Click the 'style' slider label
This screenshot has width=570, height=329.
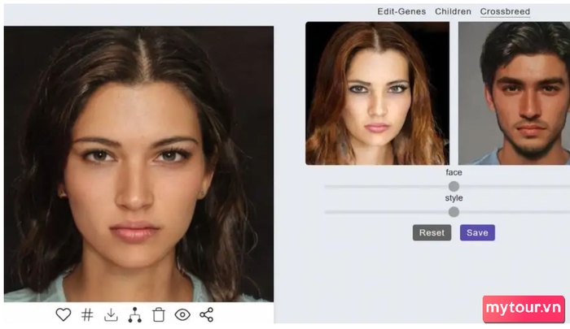coord(454,198)
